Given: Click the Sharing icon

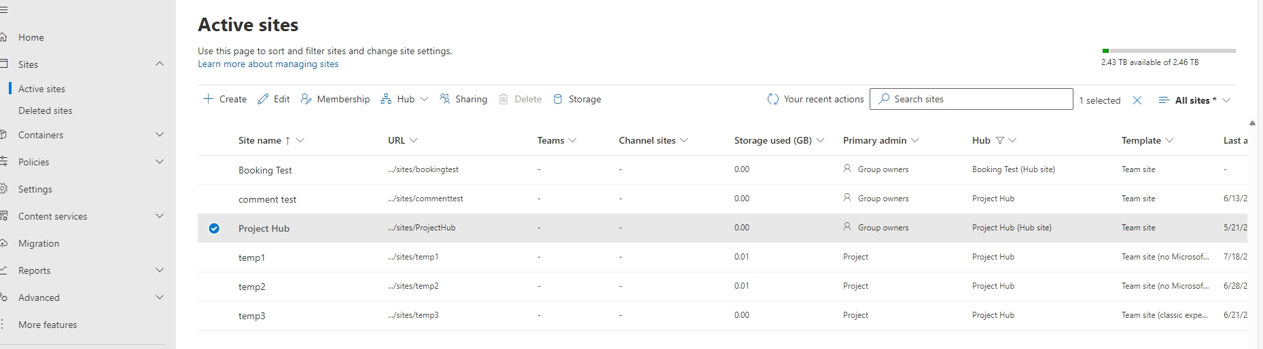Looking at the screenshot, I should [x=445, y=99].
